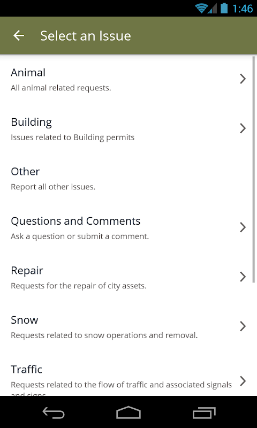
Task: Expand Building issues chevron
Action: coord(243,128)
